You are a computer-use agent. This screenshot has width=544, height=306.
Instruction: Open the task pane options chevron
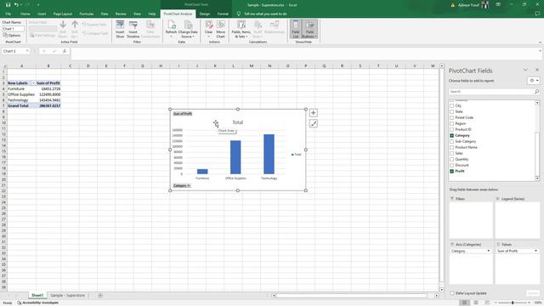pyautogui.click(x=525, y=70)
